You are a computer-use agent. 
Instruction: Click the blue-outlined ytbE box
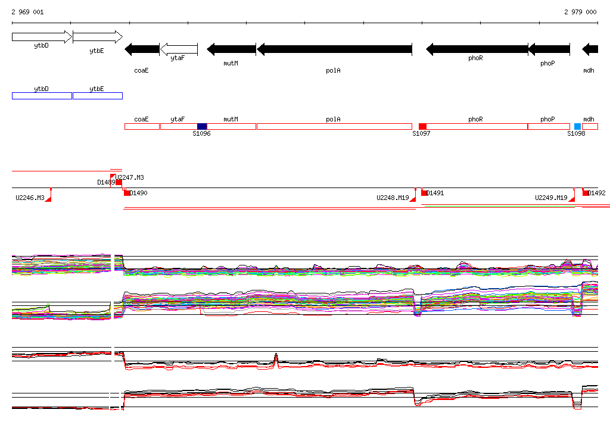coord(98,96)
